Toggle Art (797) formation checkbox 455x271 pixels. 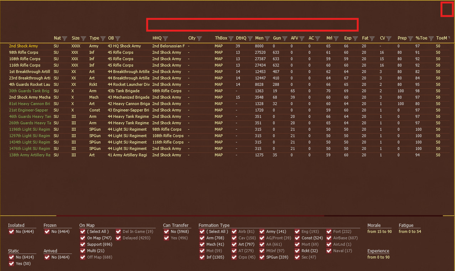click(x=234, y=244)
